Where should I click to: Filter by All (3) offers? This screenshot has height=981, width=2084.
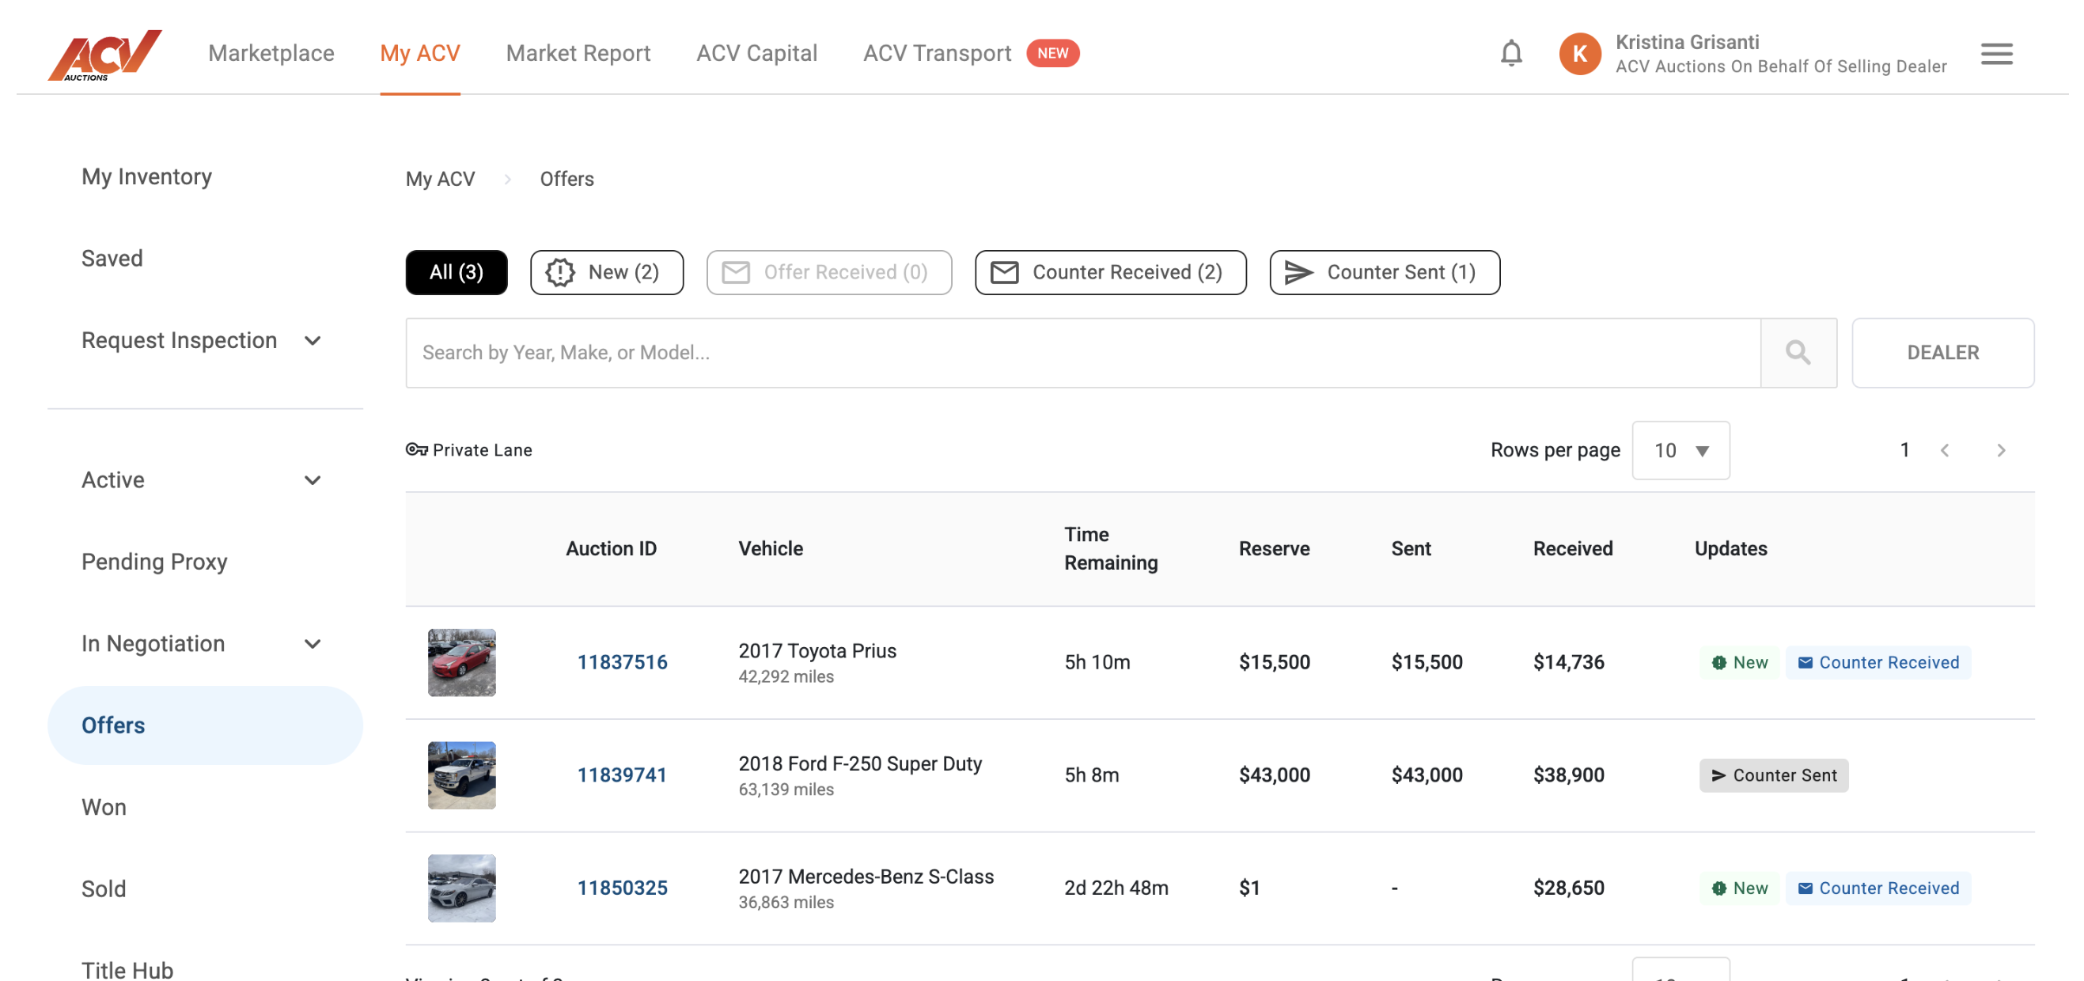tap(457, 271)
